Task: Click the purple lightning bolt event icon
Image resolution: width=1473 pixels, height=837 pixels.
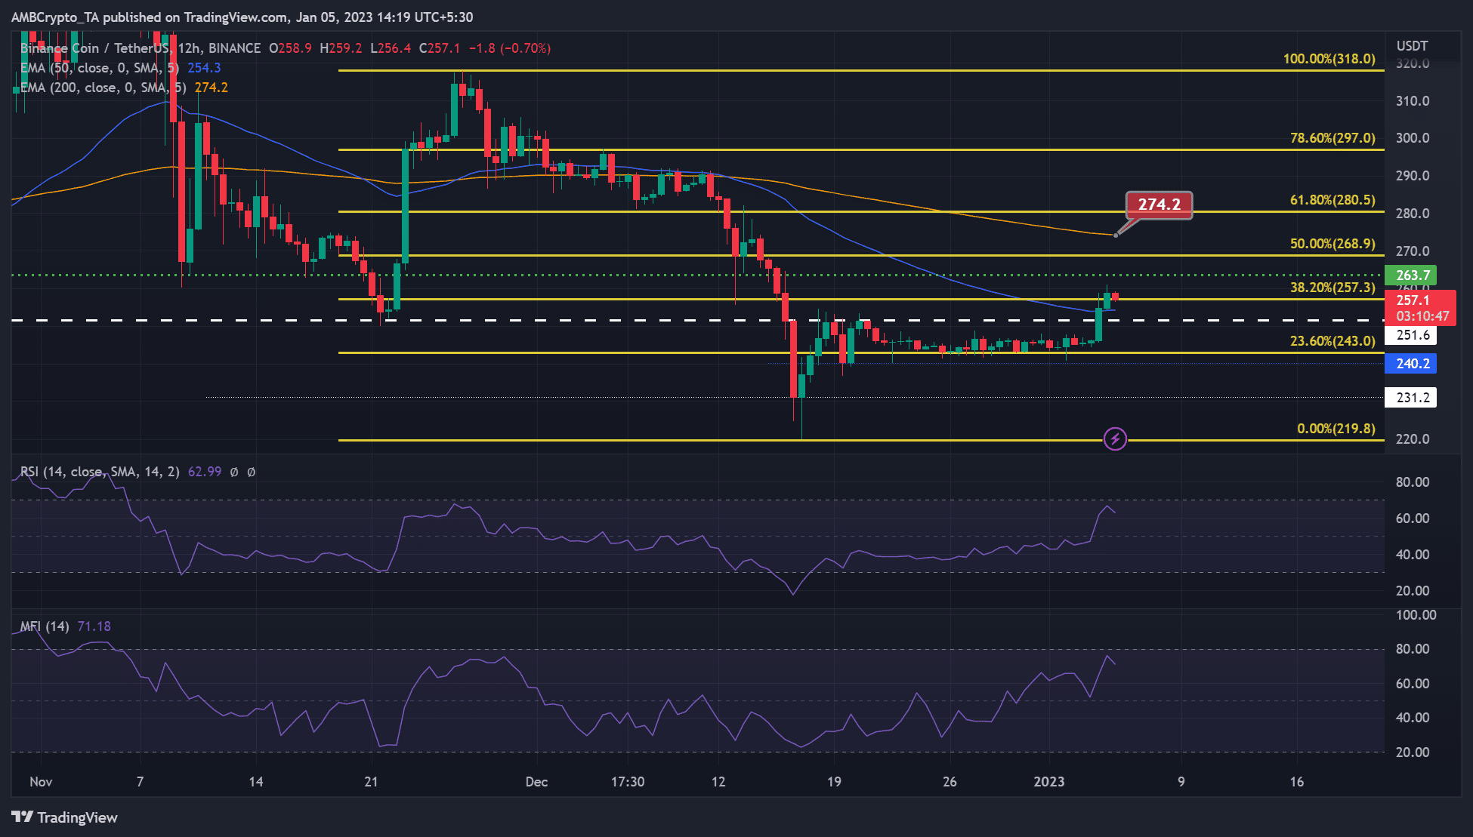Action: coord(1115,439)
